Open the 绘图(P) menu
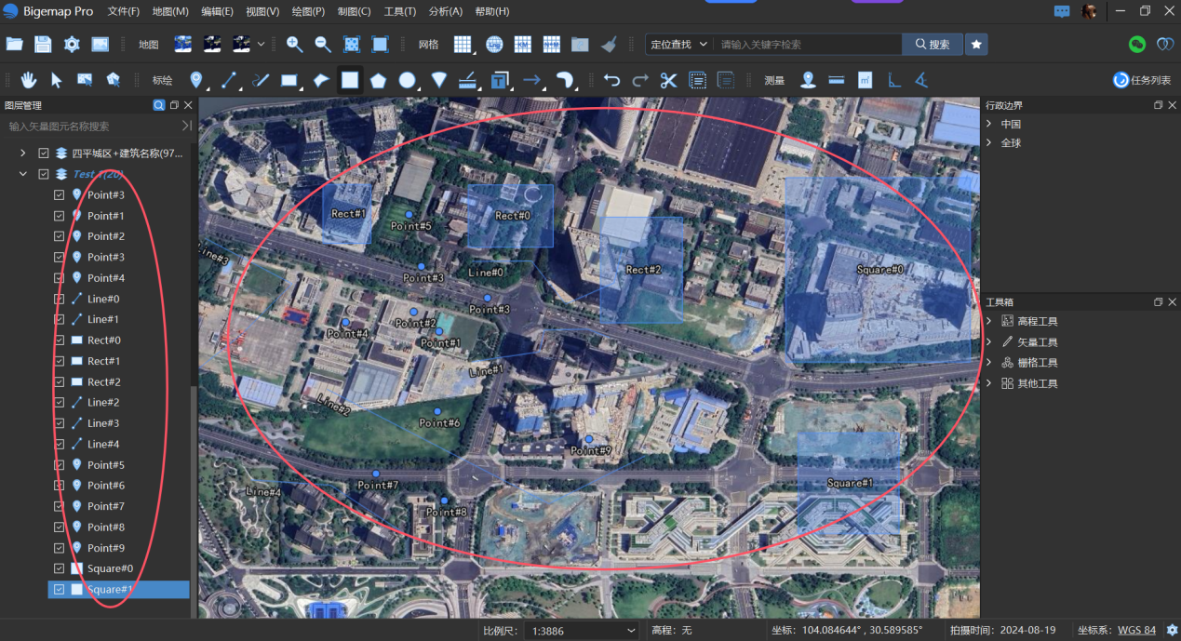This screenshot has height=641, width=1181. [x=308, y=11]
